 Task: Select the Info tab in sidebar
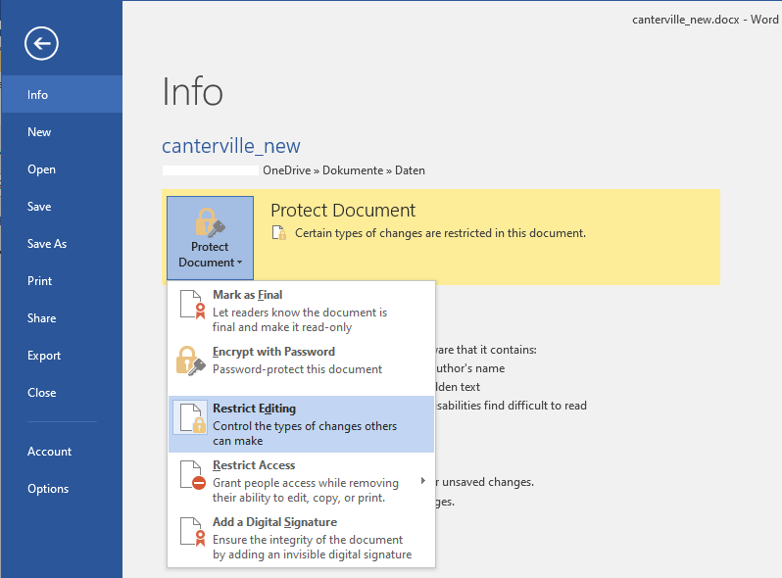(x=38, y=95)
